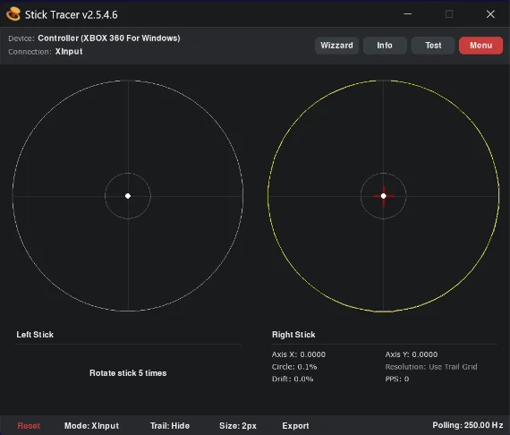Open the Info panel
The width and height of the screenshot is (510, 435).
pos(385,46)
